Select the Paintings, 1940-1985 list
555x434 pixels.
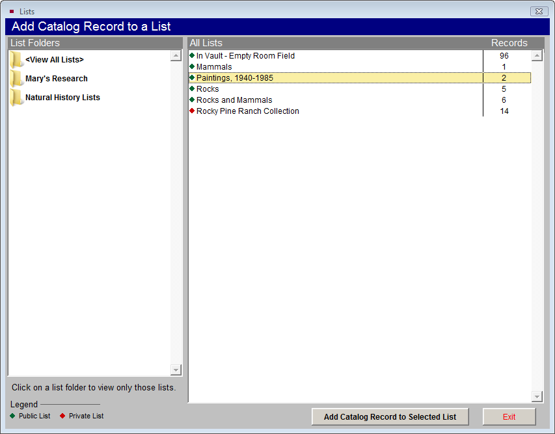[x=235, y=78]
